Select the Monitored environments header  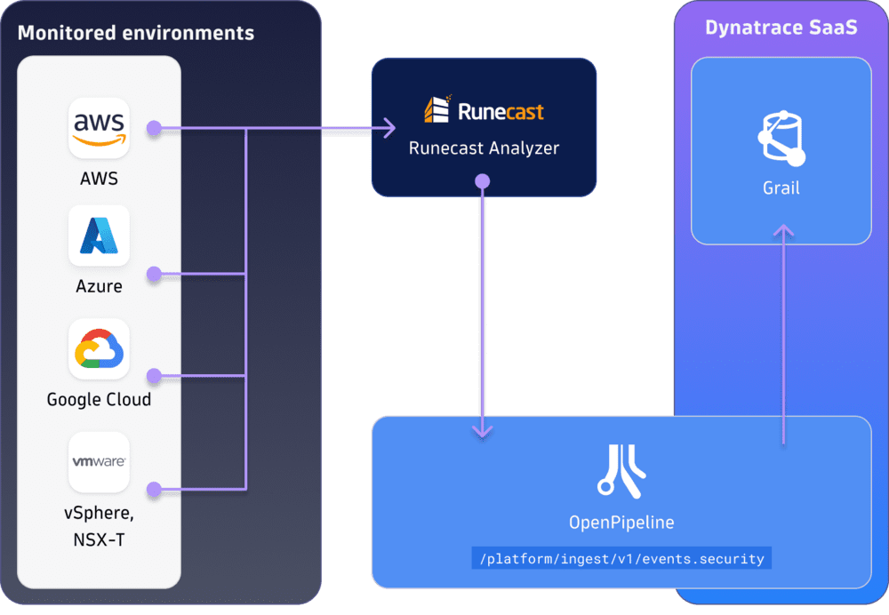click(135, 33)
